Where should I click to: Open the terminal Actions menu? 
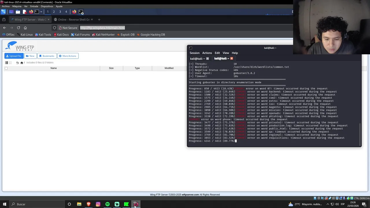207,53
